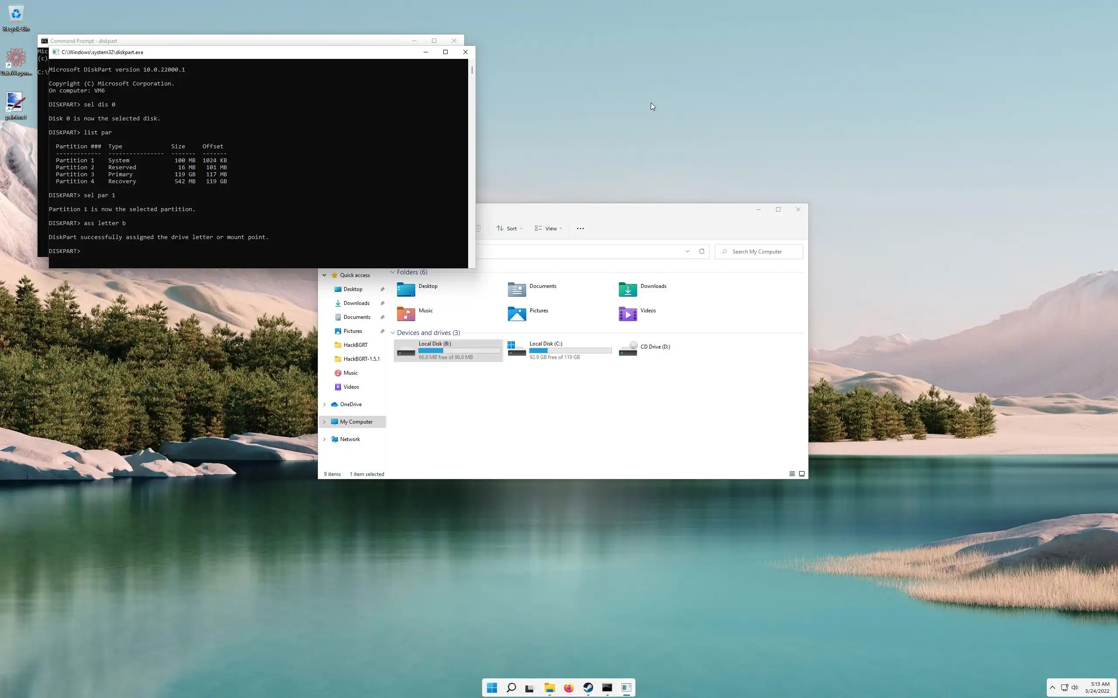This screenshot has width=1118, height=698.
Task: Click the refresh icon beside address bar
Action: (701, 252)
